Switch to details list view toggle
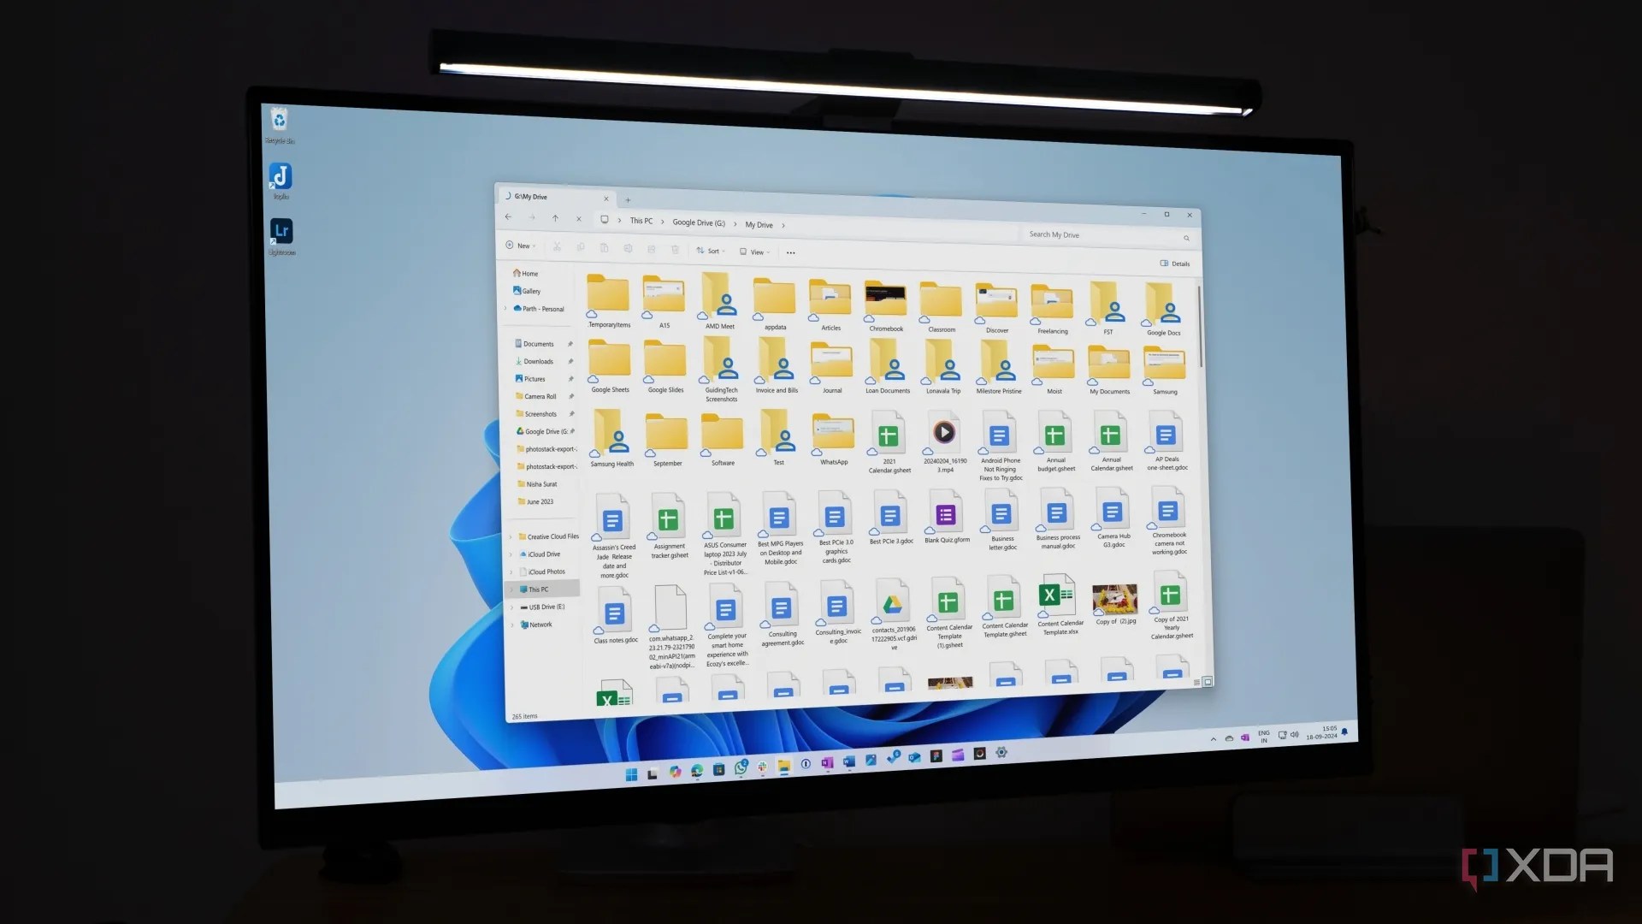 1196,683
